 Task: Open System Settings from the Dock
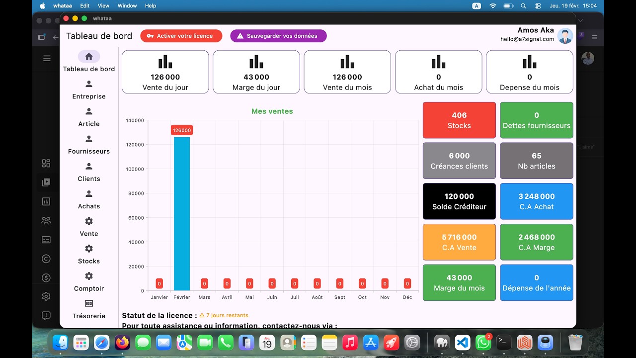tap(412, 342)
